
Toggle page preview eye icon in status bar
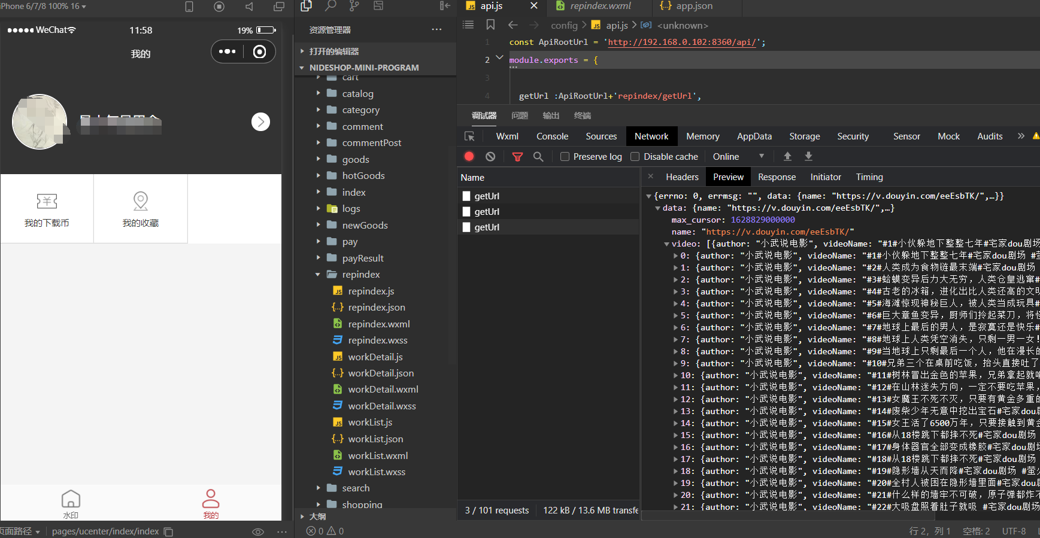coord(258,531)
